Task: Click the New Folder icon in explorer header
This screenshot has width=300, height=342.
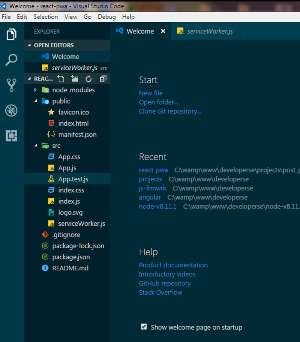Action: click(75, 79)
